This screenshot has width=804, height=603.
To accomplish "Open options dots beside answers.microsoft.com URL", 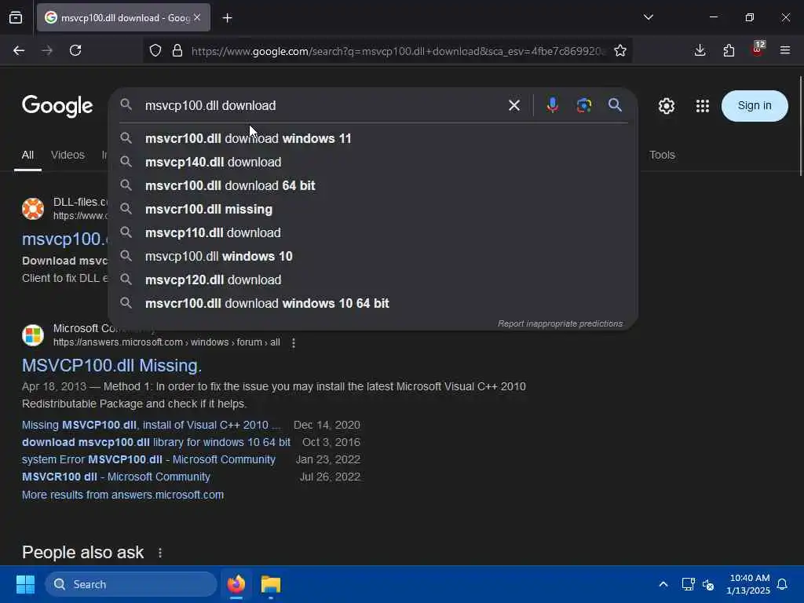I will [x=294, y=342].
